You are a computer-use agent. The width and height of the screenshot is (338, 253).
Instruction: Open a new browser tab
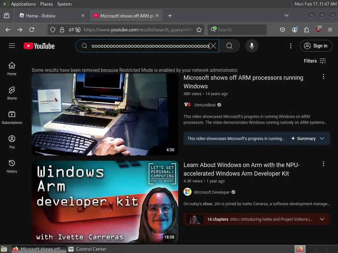[x=170, y=16]
